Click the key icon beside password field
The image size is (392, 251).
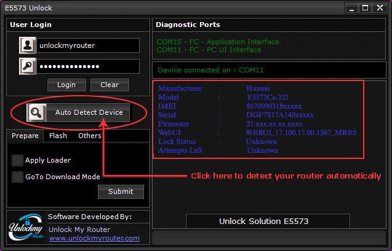[x=28, y=66]
